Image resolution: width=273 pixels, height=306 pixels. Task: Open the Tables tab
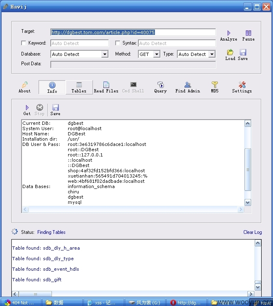click(79, 87)
